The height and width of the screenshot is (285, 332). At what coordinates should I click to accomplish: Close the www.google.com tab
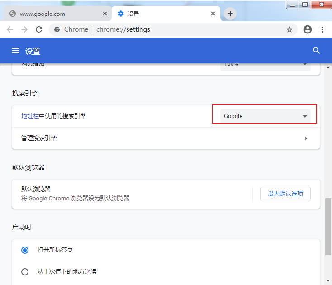[105, 14]
